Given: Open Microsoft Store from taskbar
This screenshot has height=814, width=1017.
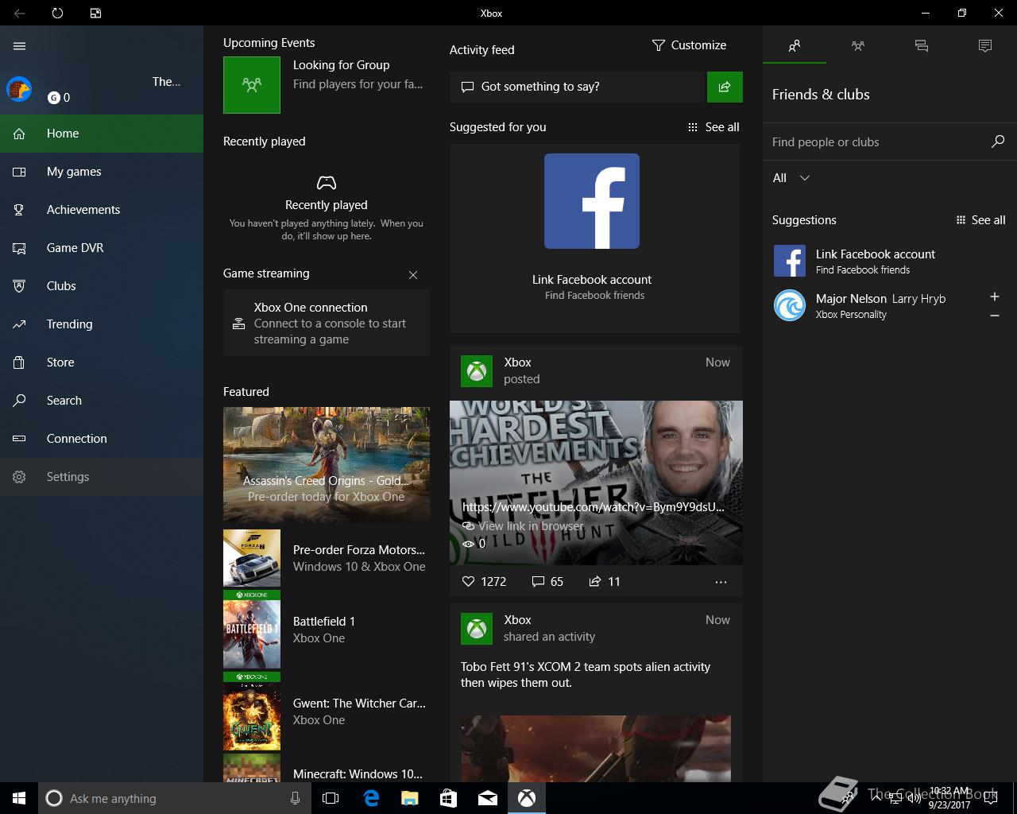Looking at the screenshot, I should (x=448, y=798).
